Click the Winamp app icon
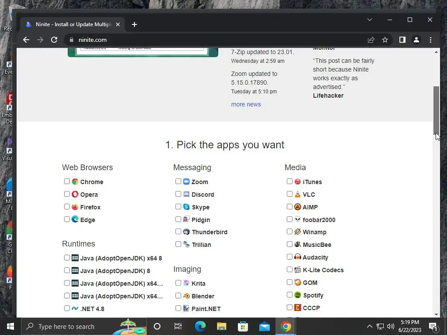This screenshot has height=335, width=447. pos(298,232)
